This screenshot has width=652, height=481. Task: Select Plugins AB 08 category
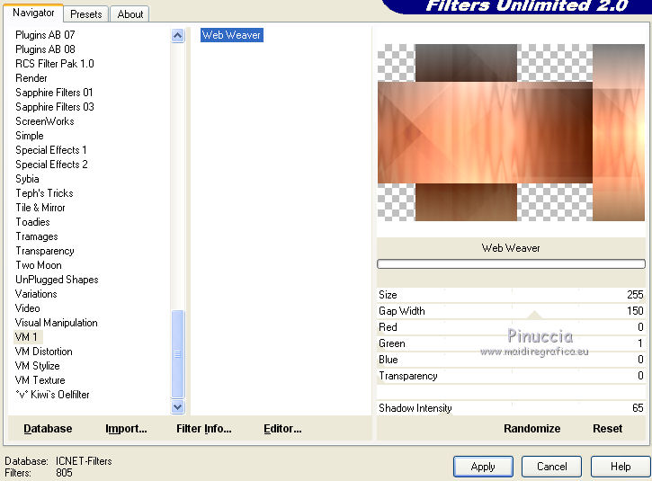[45, 49]
